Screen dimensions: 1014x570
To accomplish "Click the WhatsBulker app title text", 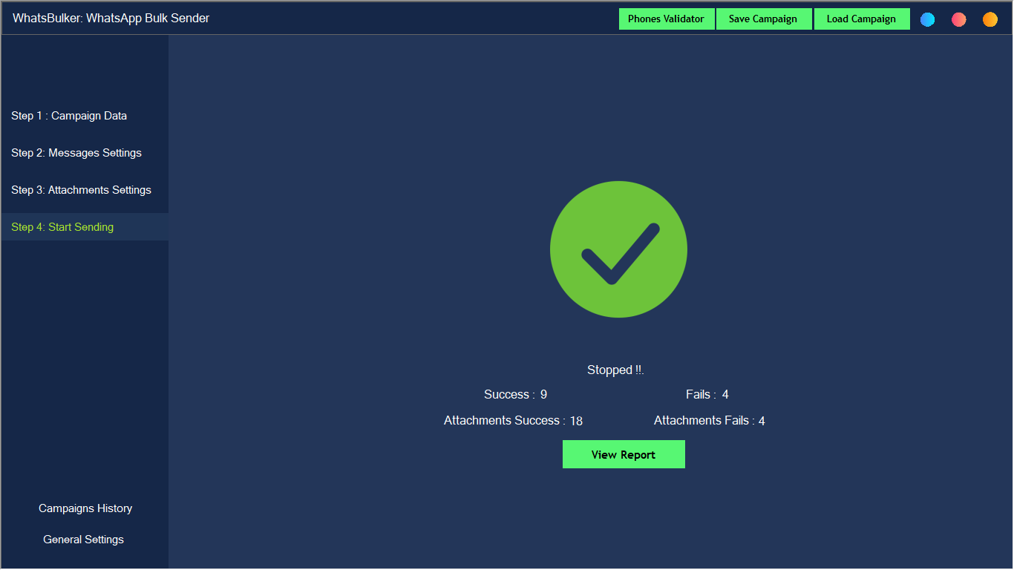I will (x=111, y=19).
